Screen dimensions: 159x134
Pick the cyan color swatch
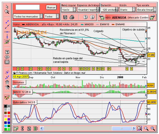(x=6, y=126)
